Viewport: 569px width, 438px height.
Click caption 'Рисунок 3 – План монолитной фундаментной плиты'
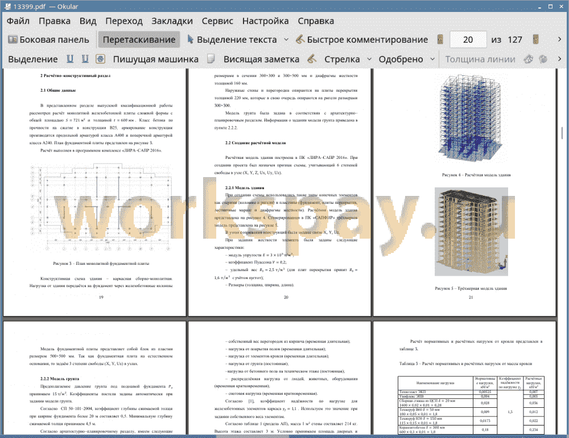pyautogui.click(x=101, y=263)
